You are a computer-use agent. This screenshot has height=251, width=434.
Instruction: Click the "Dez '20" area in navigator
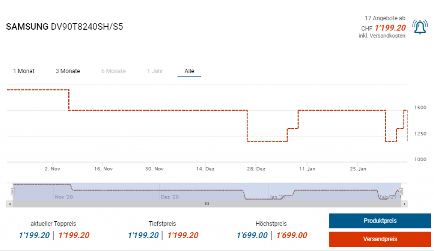[170, 197]
